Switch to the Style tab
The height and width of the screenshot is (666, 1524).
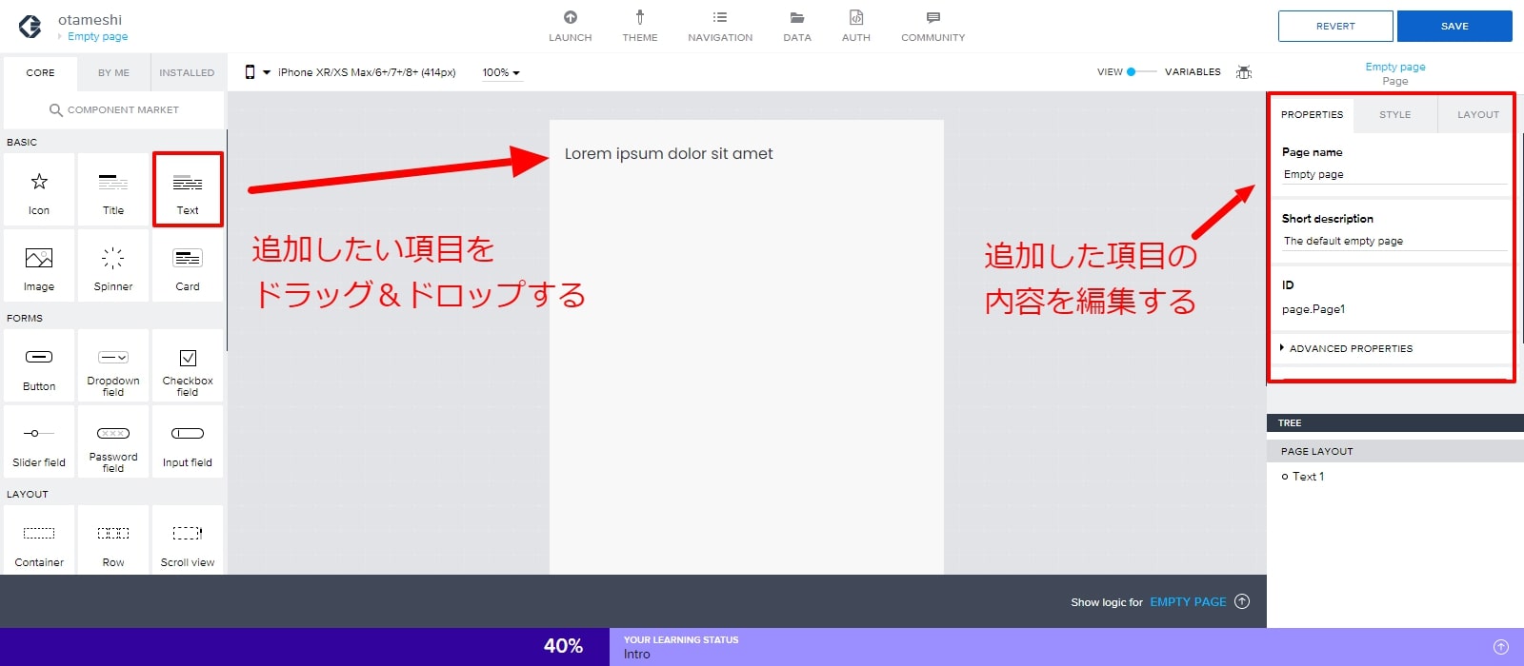pyautogui.click(x=1394, y=115)
